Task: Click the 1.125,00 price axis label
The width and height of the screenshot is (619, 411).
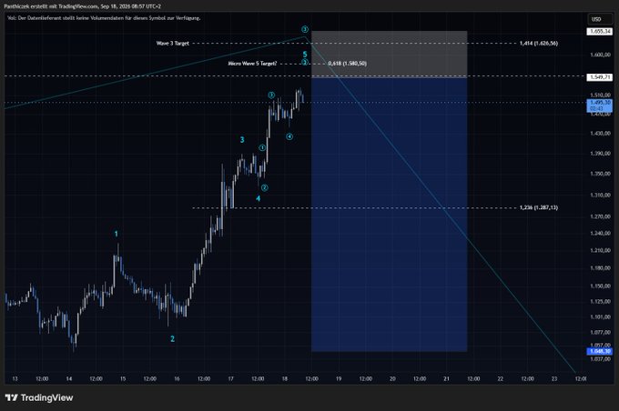Action: point(600,301)
